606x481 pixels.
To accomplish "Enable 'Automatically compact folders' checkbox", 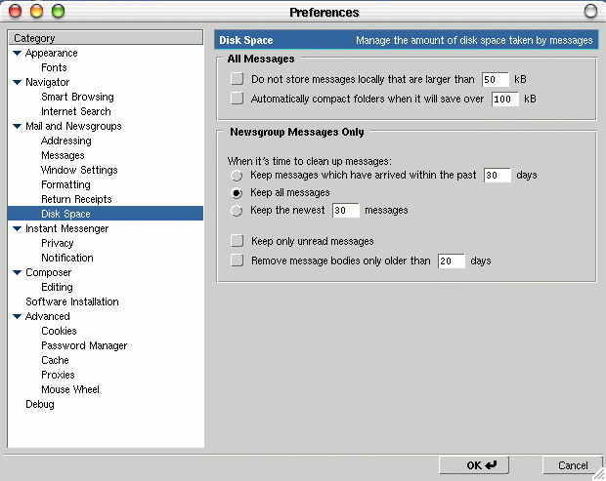I will [237, 99].
